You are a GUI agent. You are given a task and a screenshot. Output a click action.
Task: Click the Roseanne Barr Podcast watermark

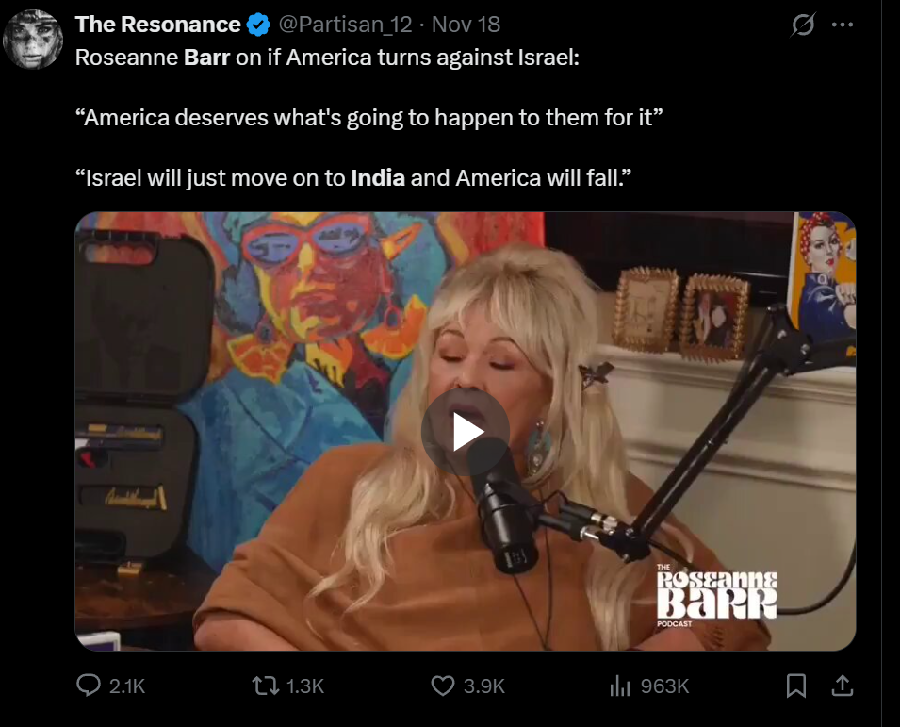tap(717, 596)
